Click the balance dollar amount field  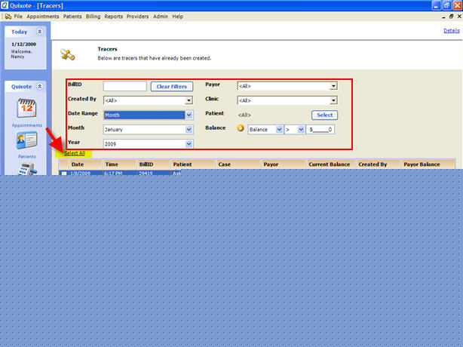coord(320,129)
